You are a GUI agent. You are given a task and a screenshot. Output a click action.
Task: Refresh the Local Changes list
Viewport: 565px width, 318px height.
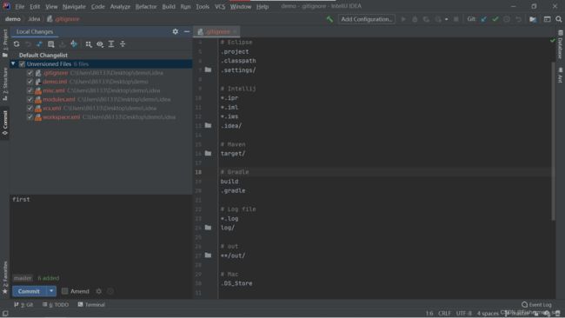(x=17, y=44)
